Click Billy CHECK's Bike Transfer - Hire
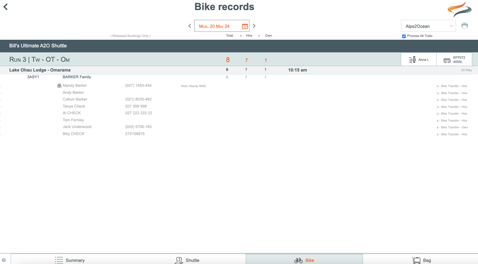The image size is (478, 264). 452,134
